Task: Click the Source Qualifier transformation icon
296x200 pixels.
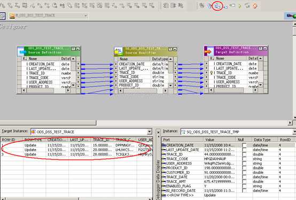Action: pyautogui.click(x=118, y=51)
